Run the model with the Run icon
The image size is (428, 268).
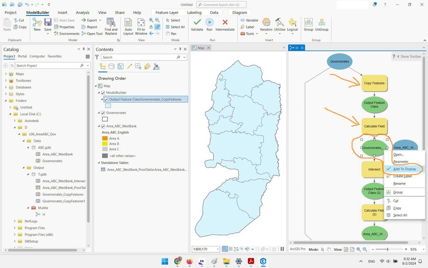[209, 22]
